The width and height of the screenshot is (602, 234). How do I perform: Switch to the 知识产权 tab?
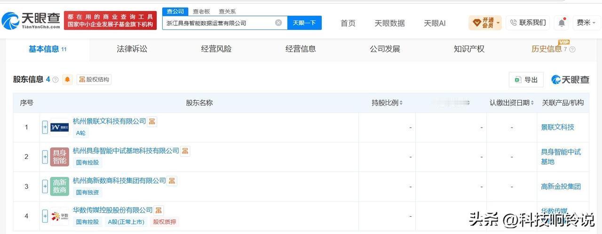coord(469,49)
